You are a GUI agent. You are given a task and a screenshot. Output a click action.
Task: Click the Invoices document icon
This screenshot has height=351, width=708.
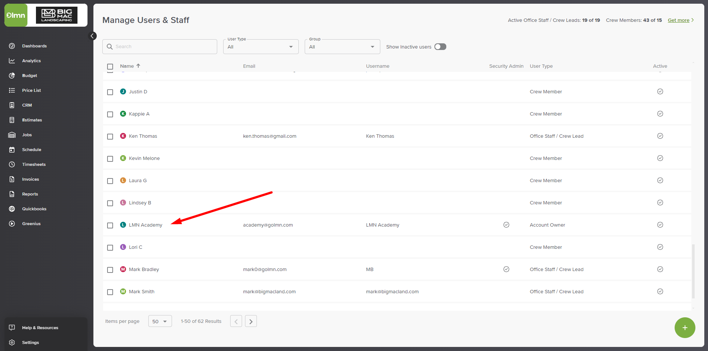point(12,179)
